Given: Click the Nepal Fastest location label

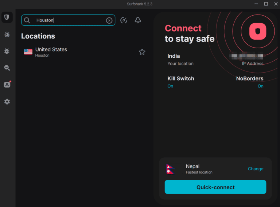Looking at the screenshot, I should click(x=199, y=169).
